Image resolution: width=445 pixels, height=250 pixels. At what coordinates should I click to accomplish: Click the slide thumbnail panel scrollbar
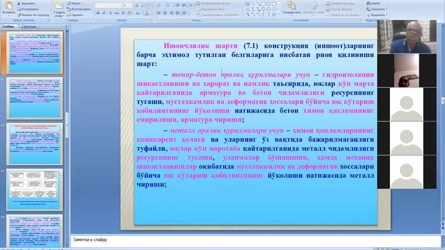[67, 125]
